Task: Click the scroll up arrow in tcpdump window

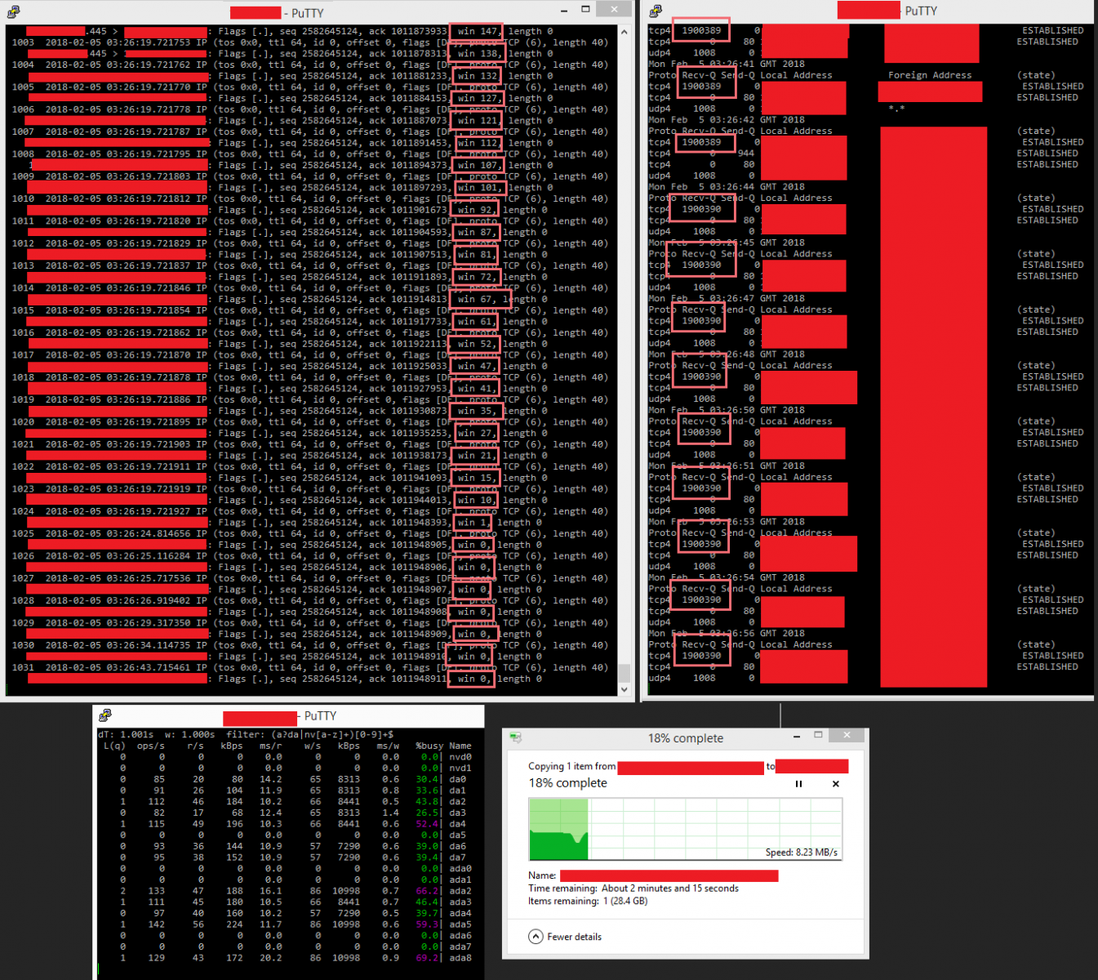Action: [x=625, y=32]
